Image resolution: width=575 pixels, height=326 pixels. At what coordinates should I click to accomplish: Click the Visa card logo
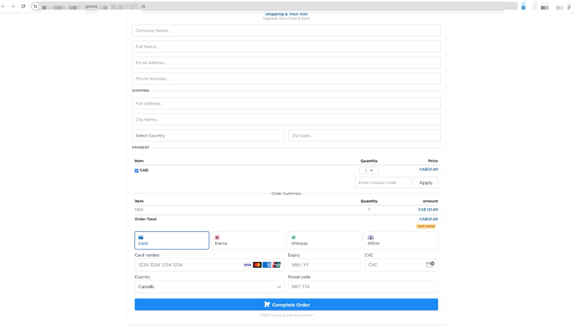pyautogui.click(x=247, y=265)
